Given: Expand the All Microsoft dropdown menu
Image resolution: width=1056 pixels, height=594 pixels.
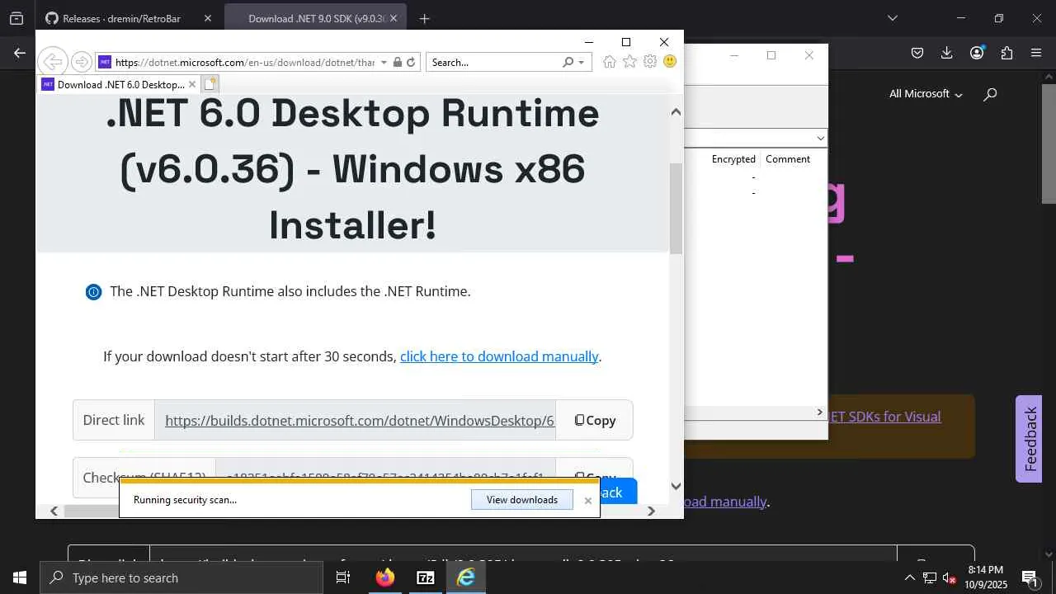Looking at the screenshot, I should click(x=926, y=94).
